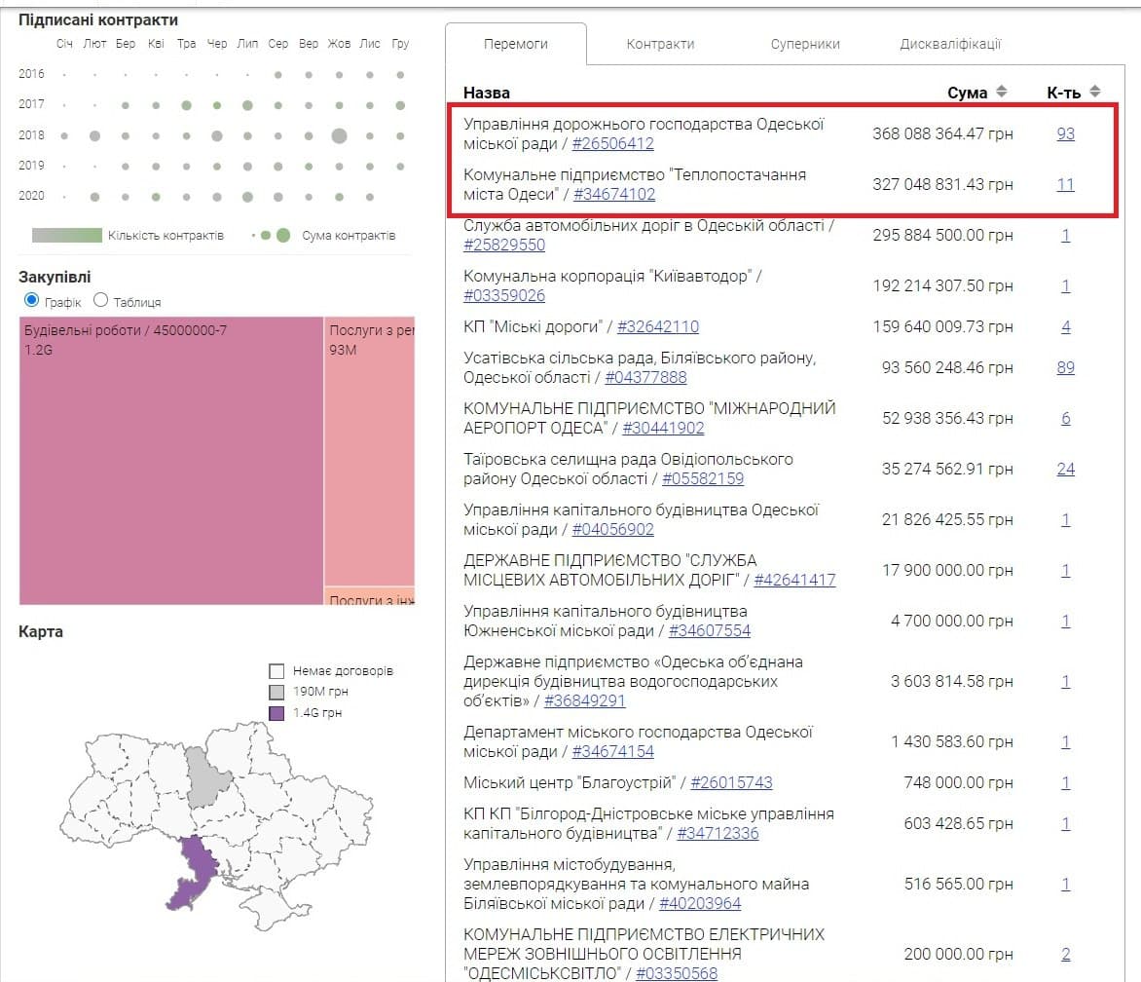Select the Таблиця radio button
Screen dimensions: 1141x982
[100, 300]
